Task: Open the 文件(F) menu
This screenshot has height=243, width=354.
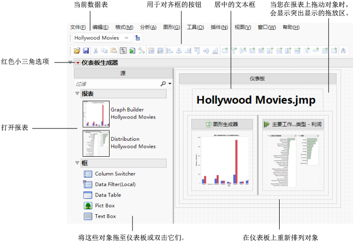Action: 78,27
